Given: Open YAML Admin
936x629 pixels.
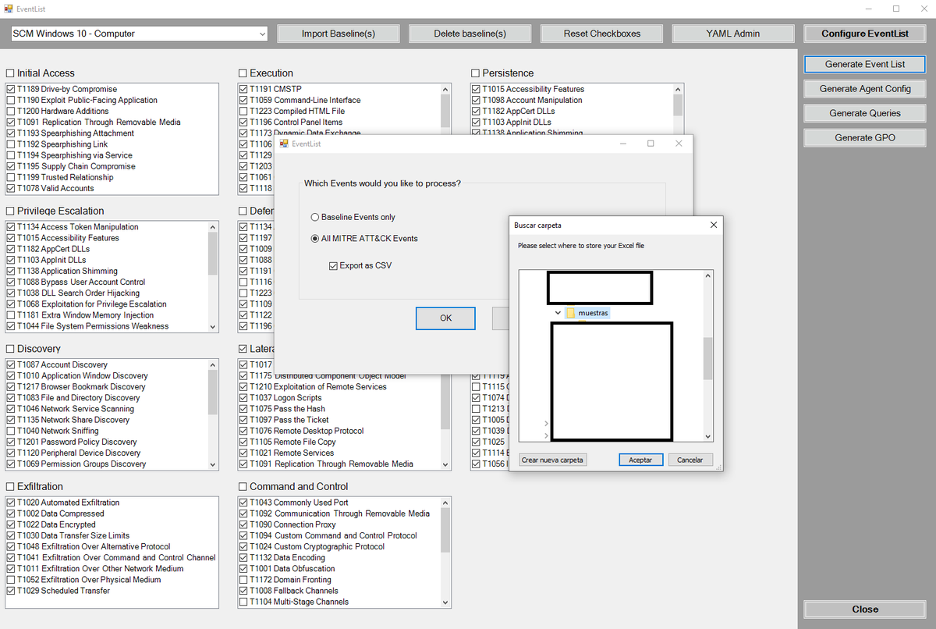Looking at the screenshot, I should pyautogui.click(x=732, y=34).
